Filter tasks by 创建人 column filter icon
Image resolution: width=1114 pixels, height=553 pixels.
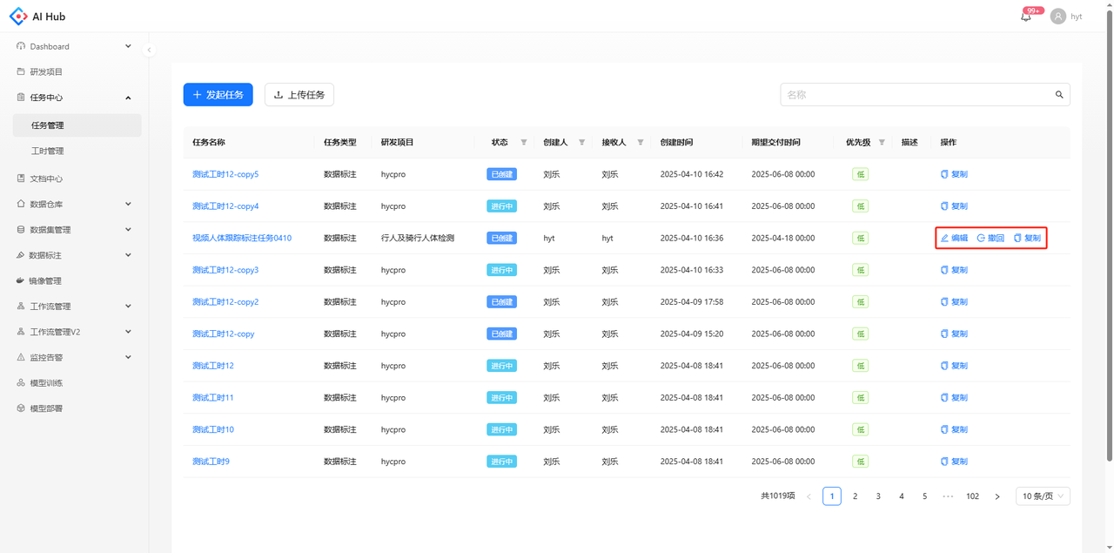[581, 142]
